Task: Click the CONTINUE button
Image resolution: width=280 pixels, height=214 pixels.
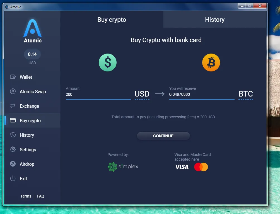Action: (x=163, y=136)
